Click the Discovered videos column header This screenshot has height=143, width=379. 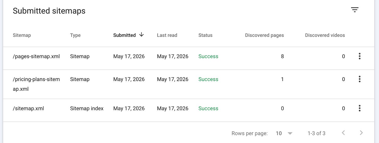tap(325, 35)
